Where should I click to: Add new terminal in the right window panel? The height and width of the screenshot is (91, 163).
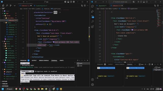point(145,64)
